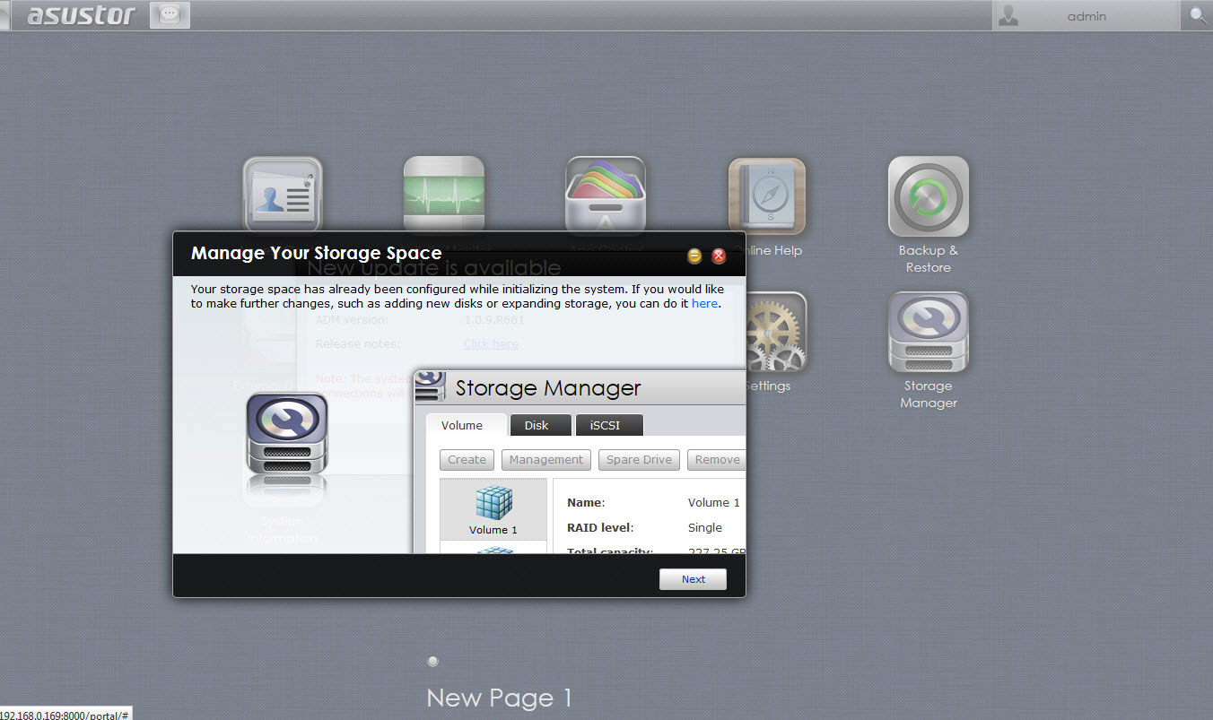Screen dimensions: 1213x720
Task: Click the Remove button in illustration
Action: [x=717, y=460]
